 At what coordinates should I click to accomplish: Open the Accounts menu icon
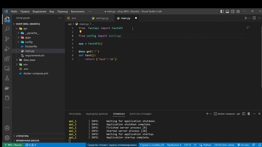click(7, 128)
